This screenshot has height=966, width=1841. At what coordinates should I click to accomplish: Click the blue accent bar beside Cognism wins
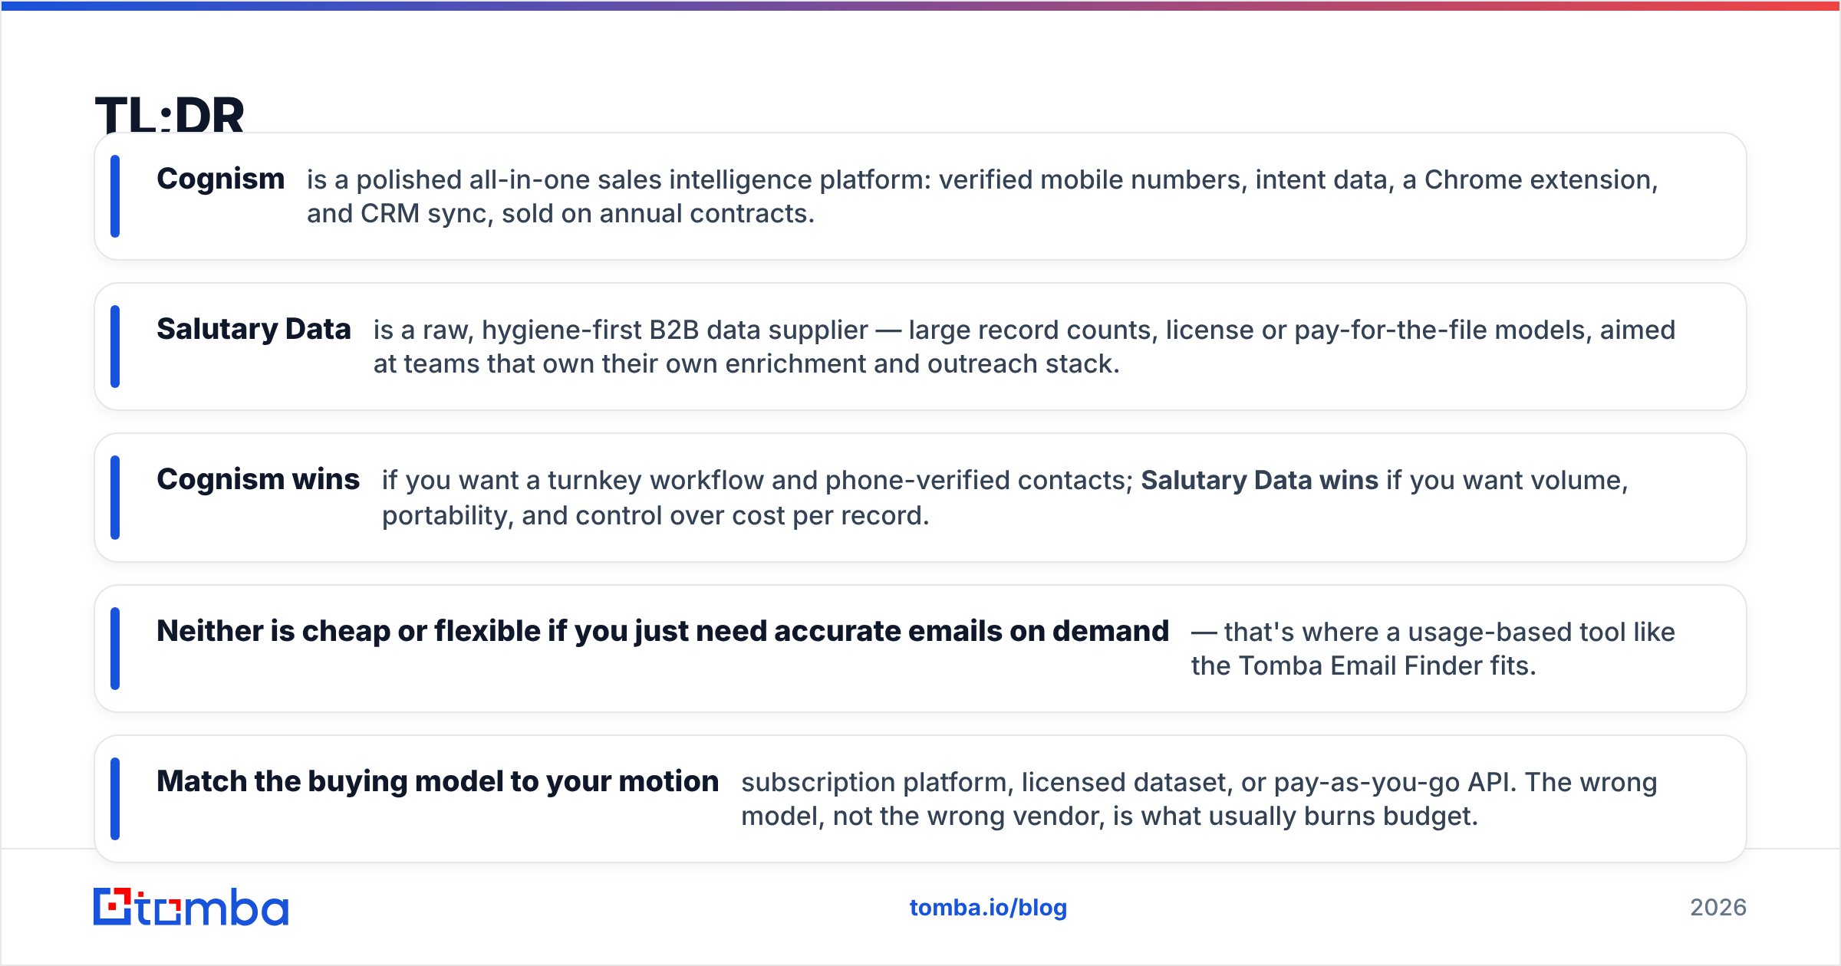(115, 498)
